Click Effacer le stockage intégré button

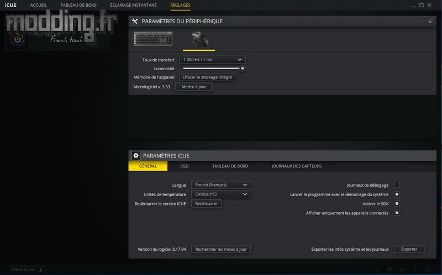click(207, 77)
